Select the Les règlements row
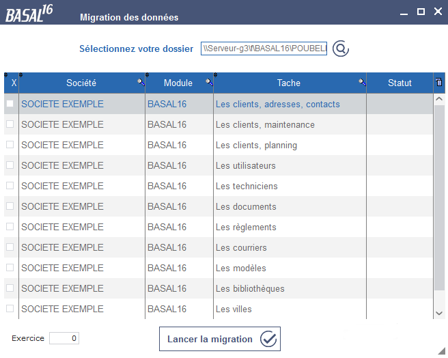 coord(219,227)
